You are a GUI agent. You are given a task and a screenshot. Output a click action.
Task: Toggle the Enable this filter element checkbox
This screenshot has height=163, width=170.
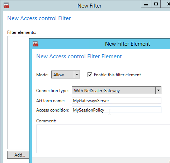pyautogui.click(x=90, y=75)
